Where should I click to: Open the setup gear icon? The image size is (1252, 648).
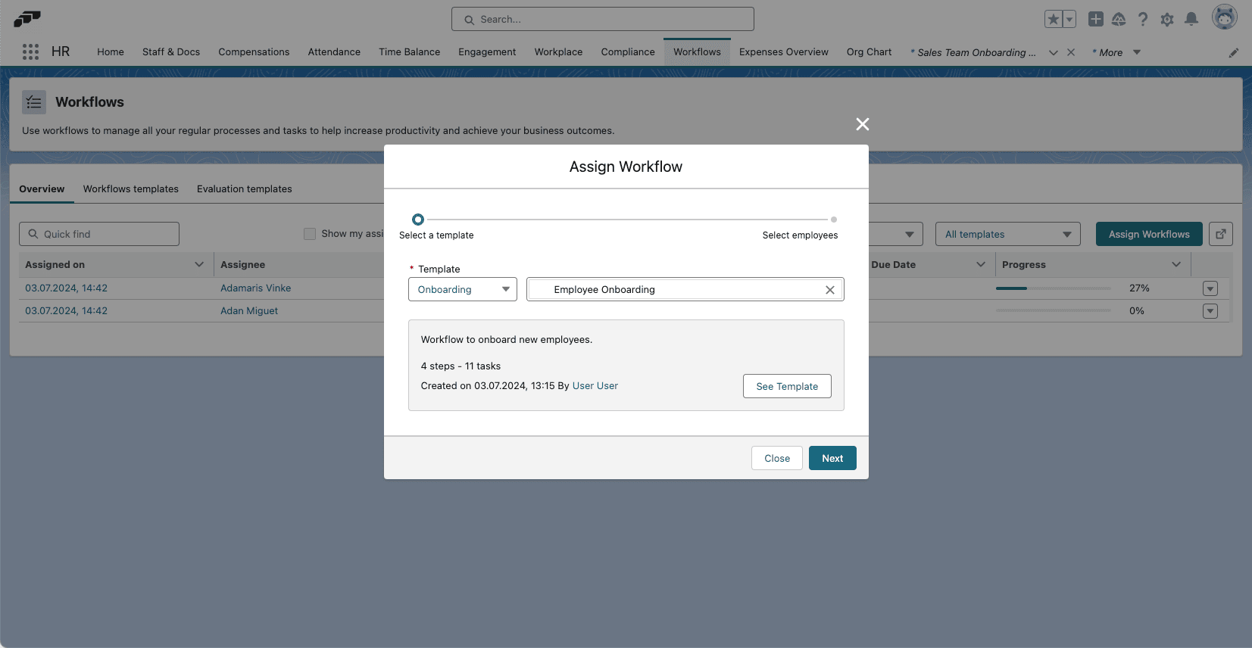(1167, 20)
